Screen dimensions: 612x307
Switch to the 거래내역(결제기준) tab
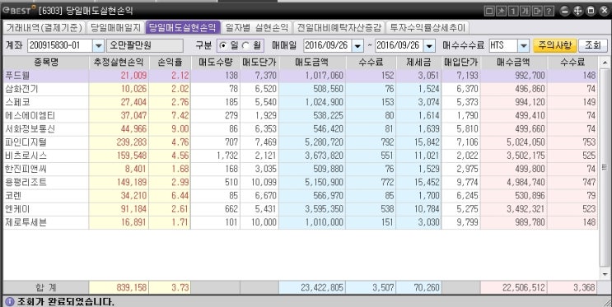coord(44,27)
